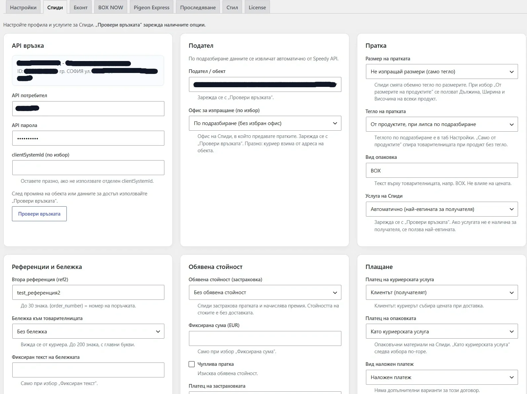
Task: Select the active Спиди tab
Action: coord(55,7)
